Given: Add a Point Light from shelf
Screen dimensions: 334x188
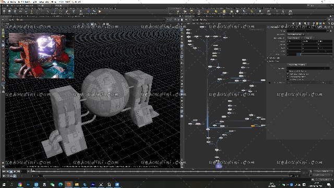Looking at the screenshot, I should (178, 11).
